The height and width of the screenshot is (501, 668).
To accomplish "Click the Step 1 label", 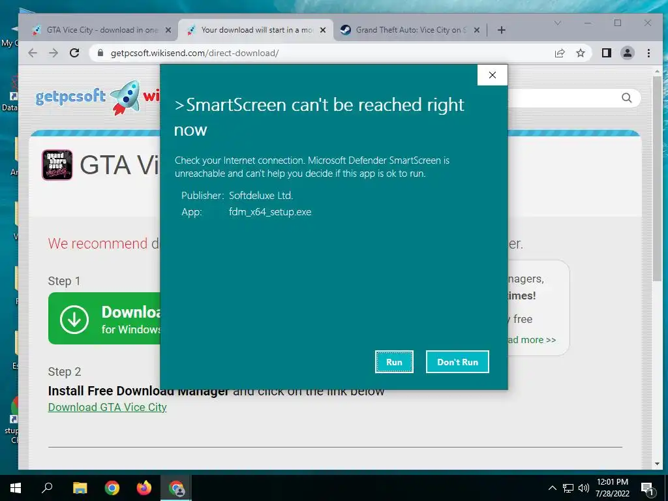I will [x=64, y=281].
